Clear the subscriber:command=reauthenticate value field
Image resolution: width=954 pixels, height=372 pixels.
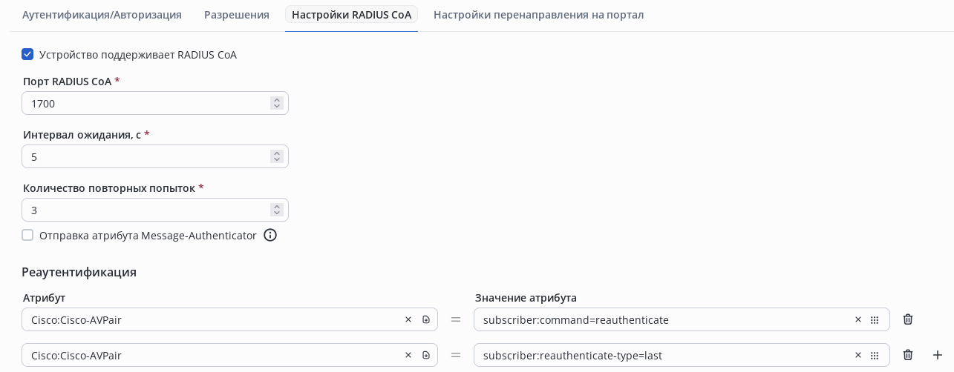857,319
